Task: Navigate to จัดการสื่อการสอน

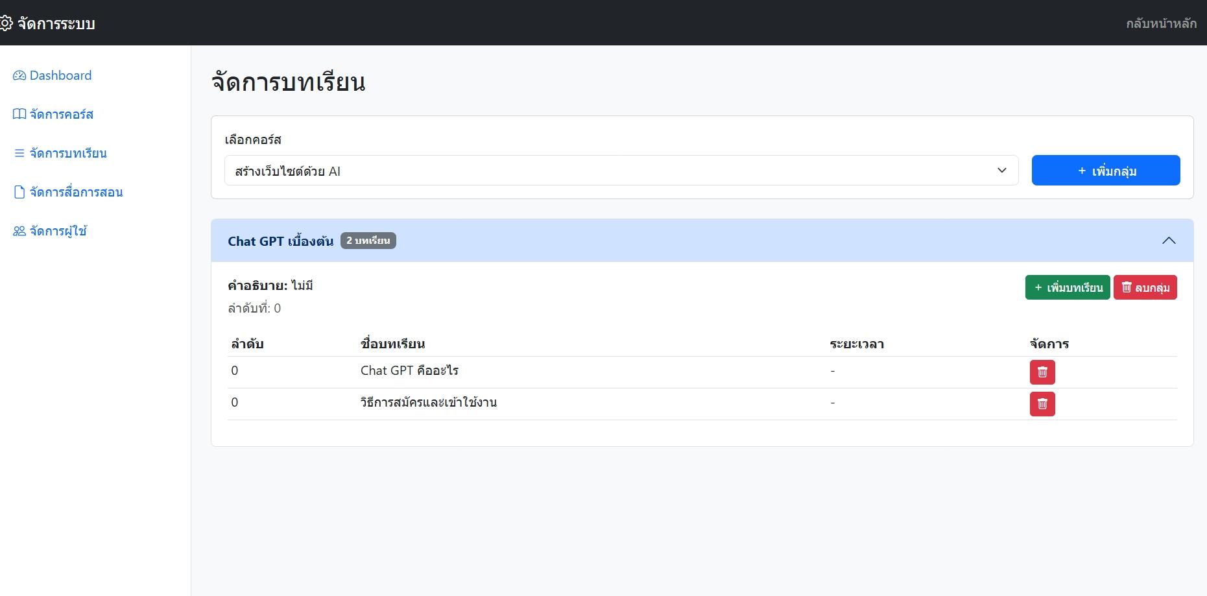Action: (68, 192)
